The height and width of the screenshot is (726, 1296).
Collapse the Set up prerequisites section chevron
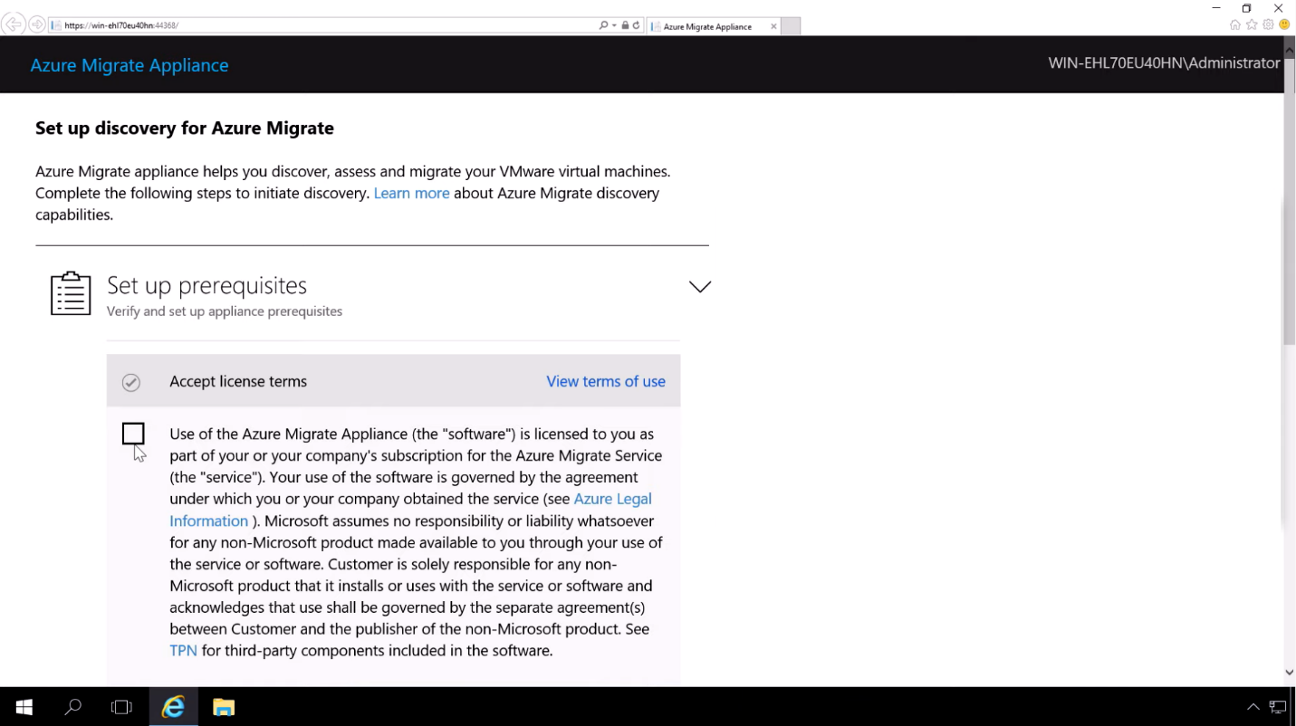(700, 287)
